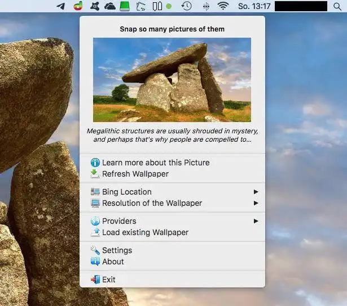The height and width of the screenshot is (306, 347).
Task: Click the date and time clock in menu bar
Action: [x=254, y=6]
